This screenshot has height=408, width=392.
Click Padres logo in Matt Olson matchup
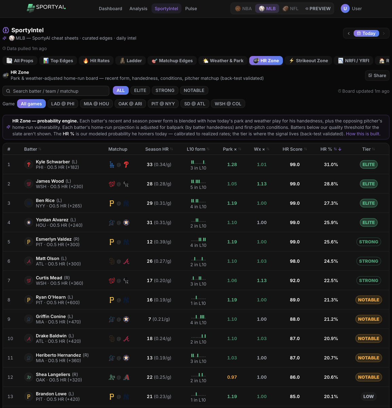coord(112,261)
